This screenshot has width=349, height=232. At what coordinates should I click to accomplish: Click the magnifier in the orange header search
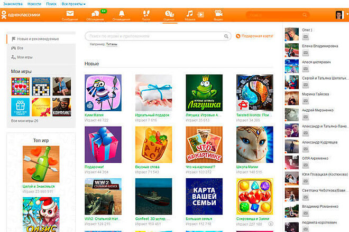tap(305, 15)
